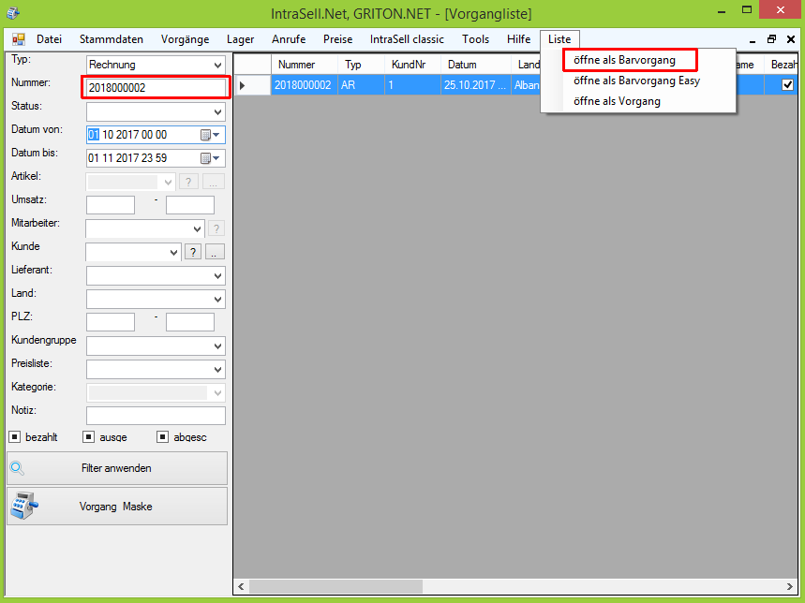Click the Vorgang Maske button
The image size is (805, 603).
[117, 506]
